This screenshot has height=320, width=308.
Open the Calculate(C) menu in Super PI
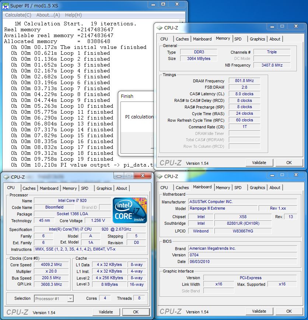click(x=18, y=15)
